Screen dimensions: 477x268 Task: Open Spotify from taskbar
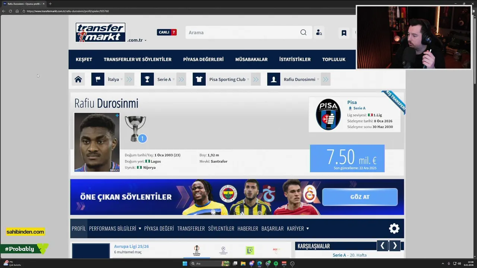(x=276, y=264)
